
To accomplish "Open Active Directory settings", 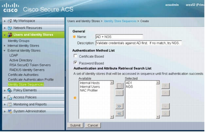I will point(21,60).
